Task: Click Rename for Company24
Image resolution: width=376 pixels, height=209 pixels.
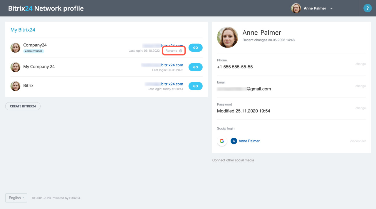Action: [171, 51]
